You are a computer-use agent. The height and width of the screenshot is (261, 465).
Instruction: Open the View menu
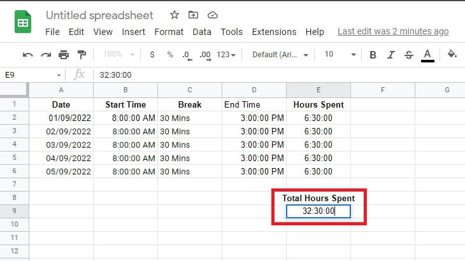[x=103, y=32]
